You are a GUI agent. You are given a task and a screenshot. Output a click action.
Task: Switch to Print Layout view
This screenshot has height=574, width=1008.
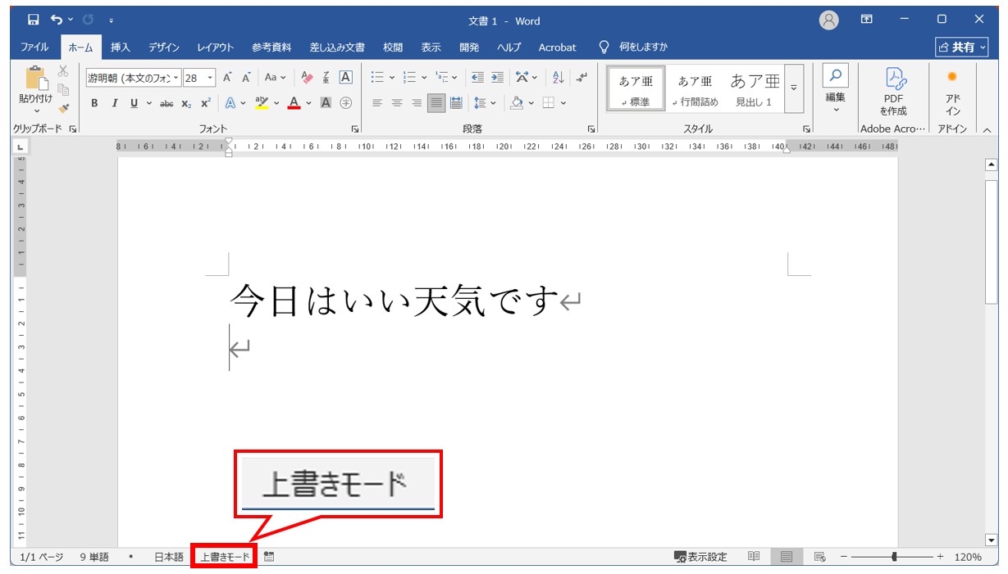click(x=787, y=557)
